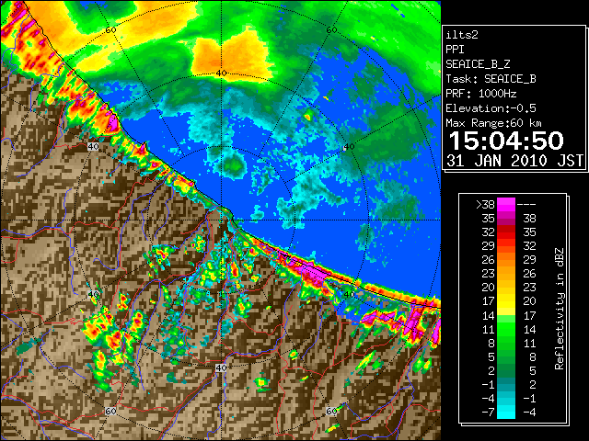Click the 60 range ring label at south-southeast

[331, 411]
